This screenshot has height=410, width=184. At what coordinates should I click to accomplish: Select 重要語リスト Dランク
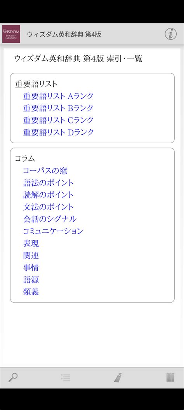pos(58,132)
